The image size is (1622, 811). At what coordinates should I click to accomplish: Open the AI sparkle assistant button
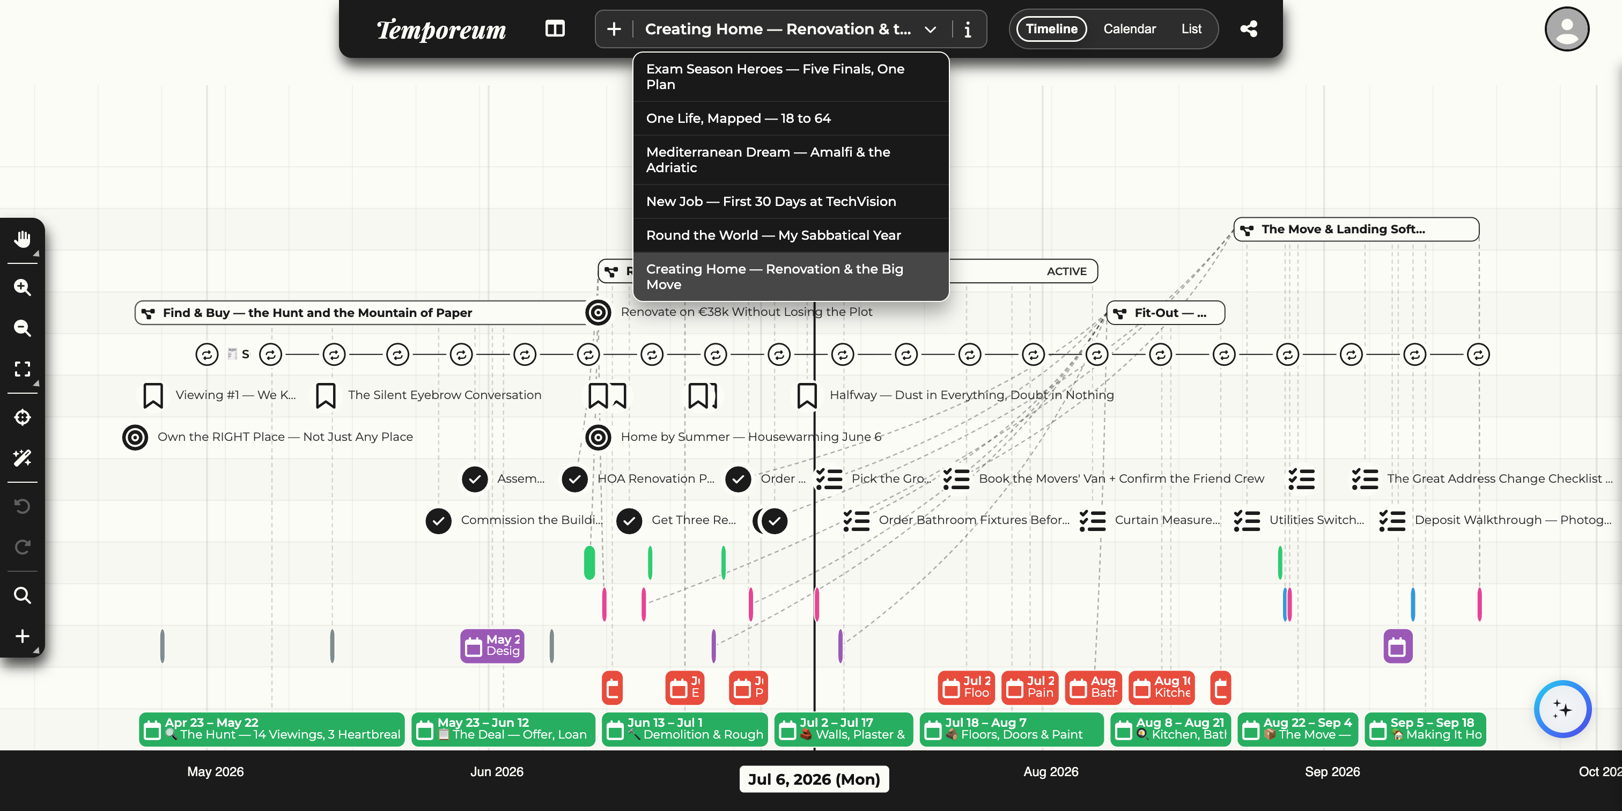coord(1562,709)
